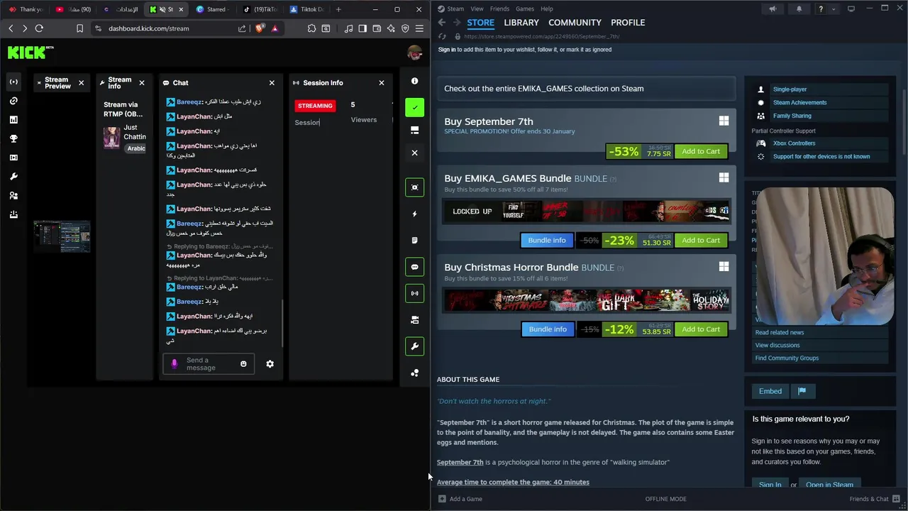Close the Session Info panel
908x511 pixels.
[382, 83]
